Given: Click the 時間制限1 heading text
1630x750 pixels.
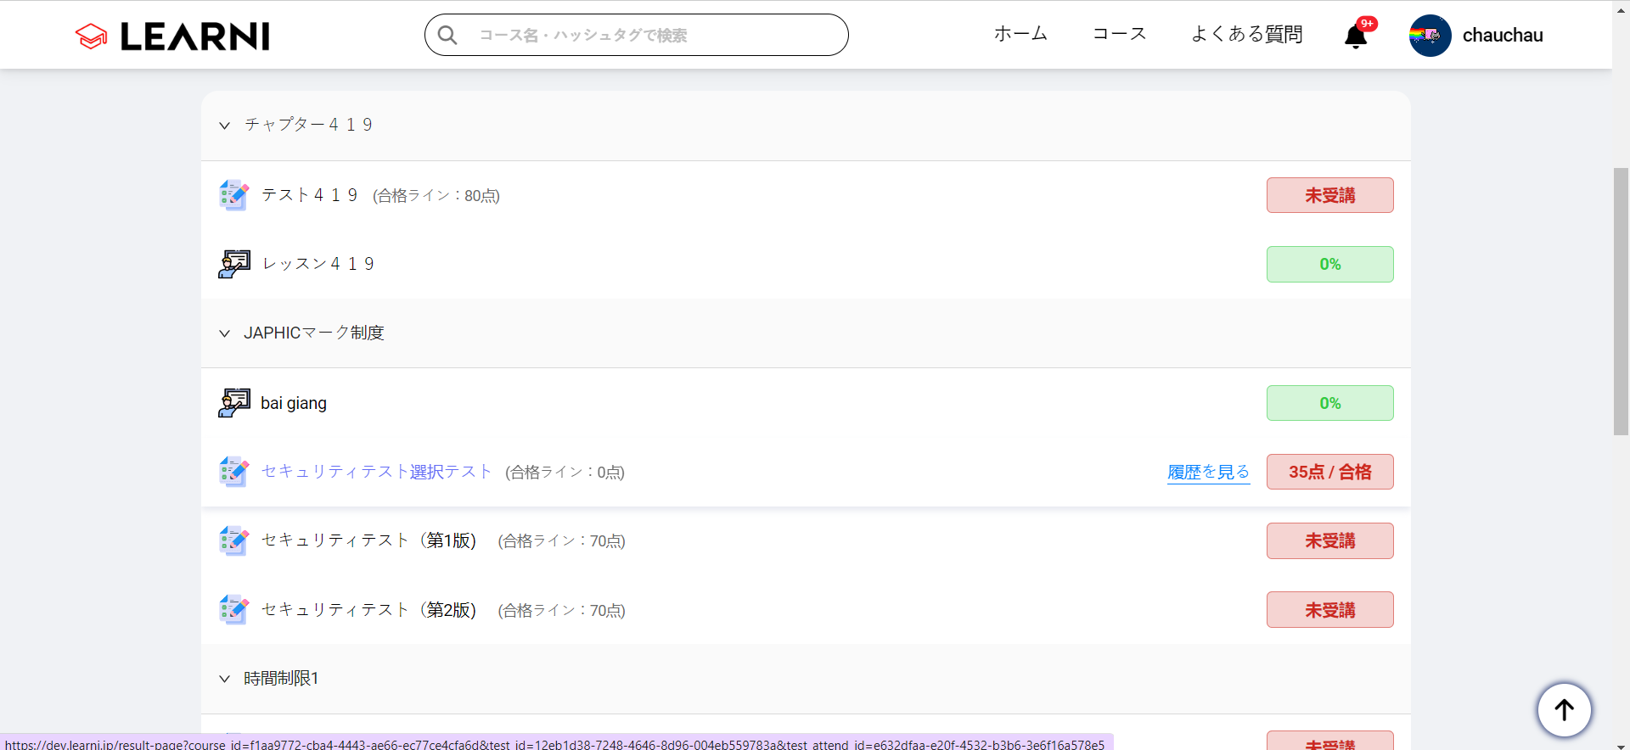Looking at the screenshot, I should (281, 679).
